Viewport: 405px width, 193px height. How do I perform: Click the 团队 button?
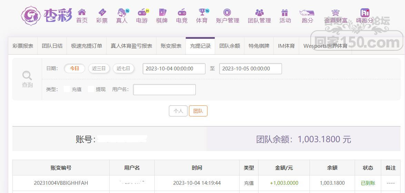(198, 111)
